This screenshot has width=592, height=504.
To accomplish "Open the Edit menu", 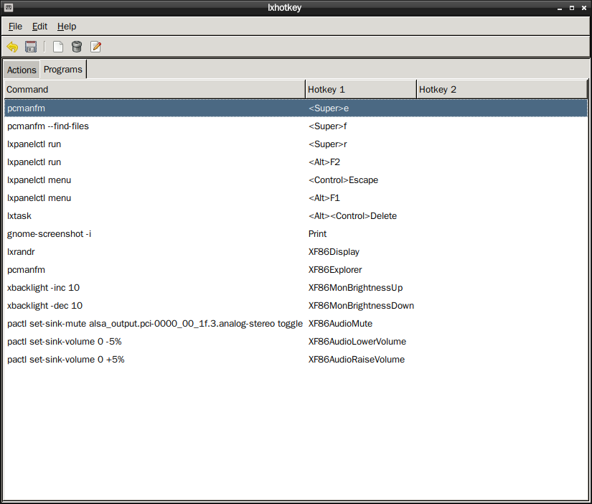I will click(39, 26).
